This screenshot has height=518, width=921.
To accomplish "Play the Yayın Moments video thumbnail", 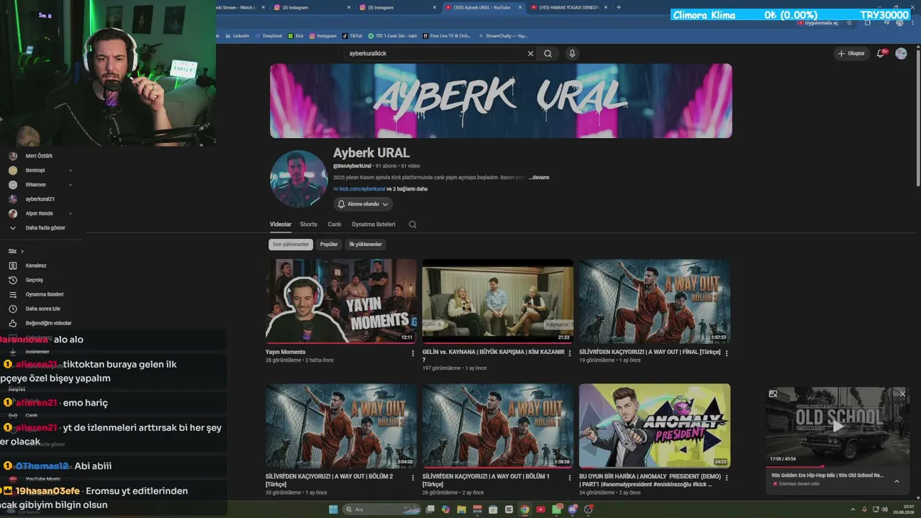I will (x=341, y=301).
